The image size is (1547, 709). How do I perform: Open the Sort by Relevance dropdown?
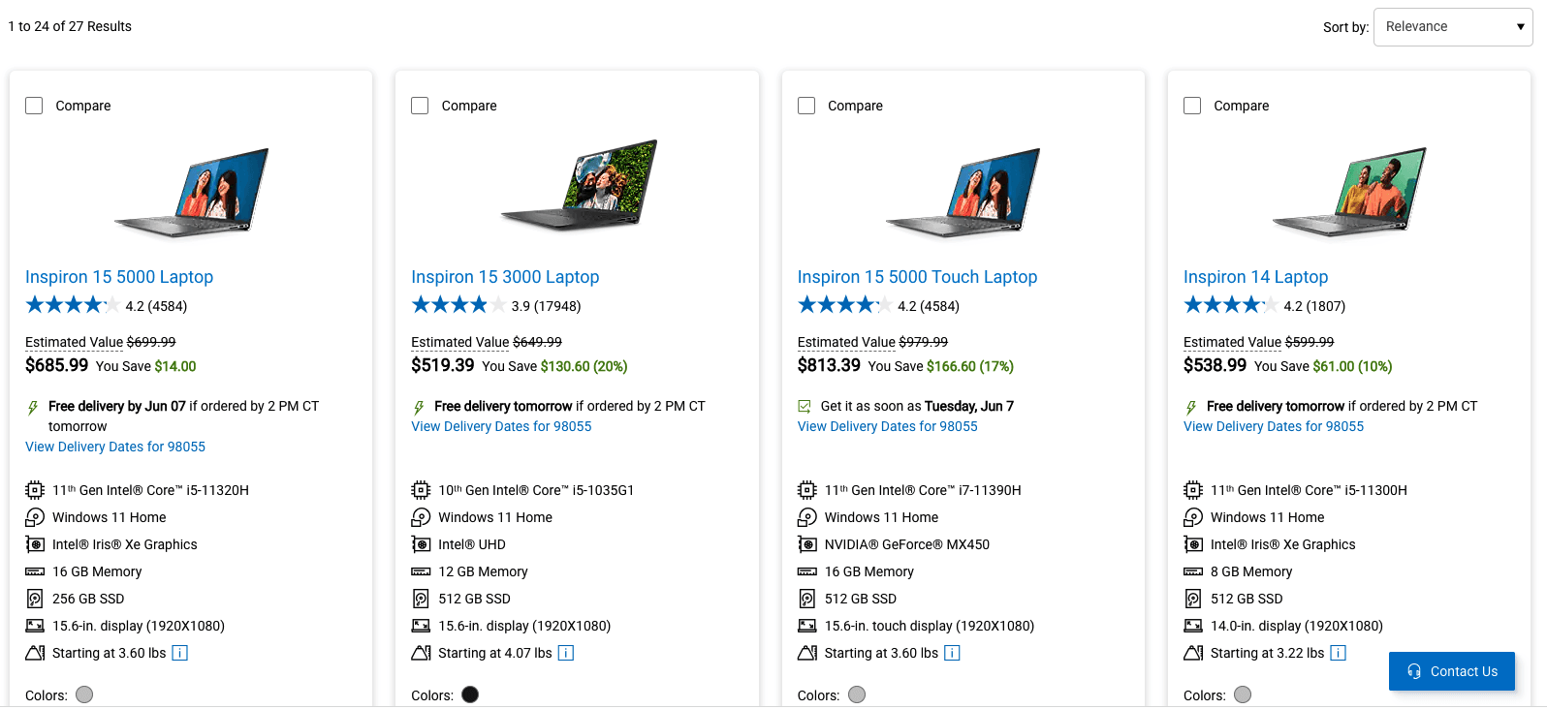click(1453, 27)
